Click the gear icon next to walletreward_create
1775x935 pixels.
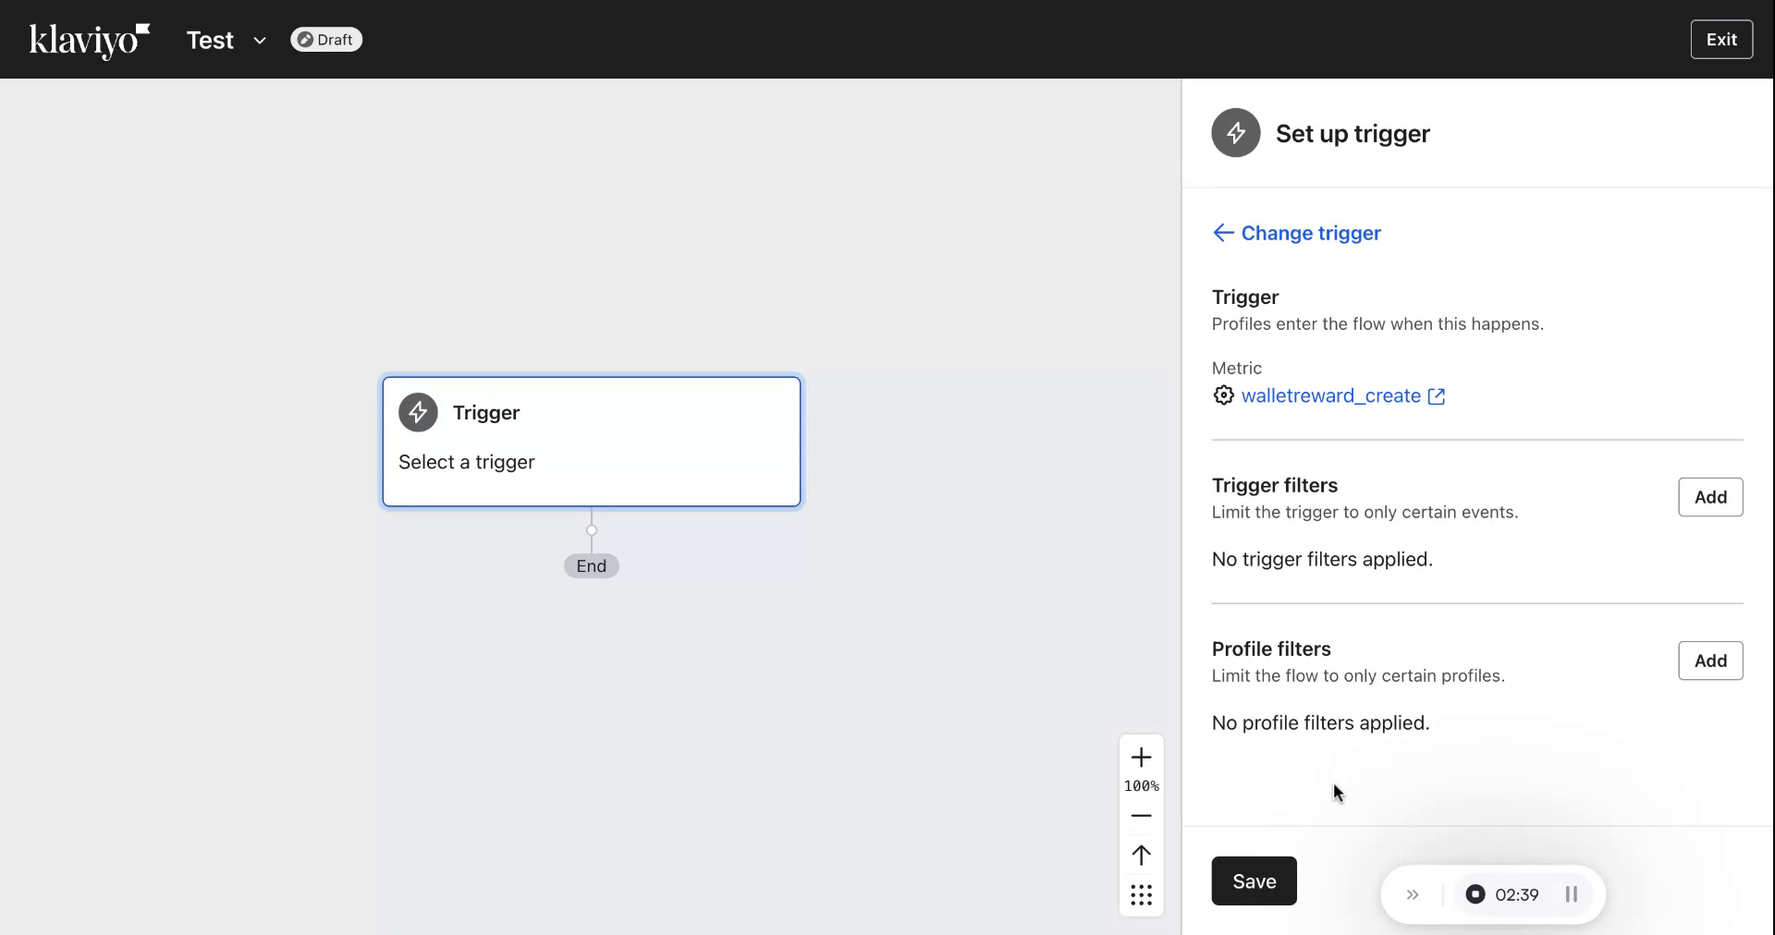coord(1222,395)
